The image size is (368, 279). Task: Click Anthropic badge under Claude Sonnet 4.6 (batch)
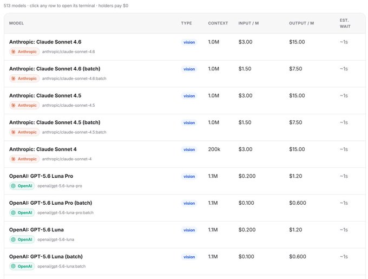click(x=24, y=79)
